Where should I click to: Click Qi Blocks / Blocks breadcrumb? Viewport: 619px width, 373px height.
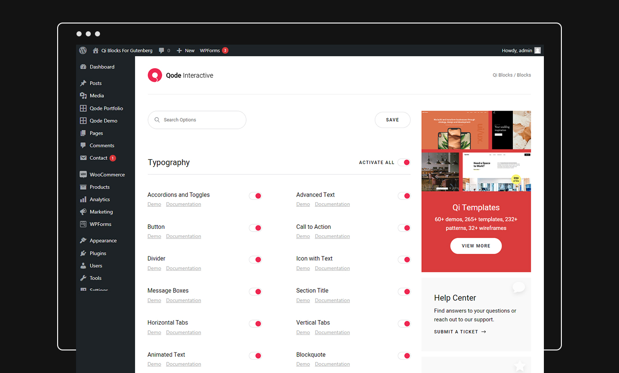click(512, 75)
